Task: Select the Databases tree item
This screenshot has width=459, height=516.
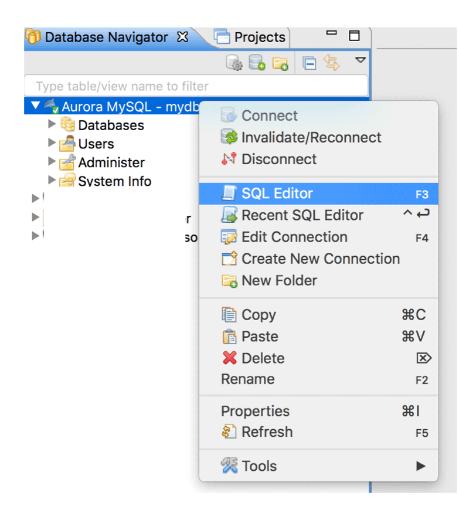Action: [x=111, y=125]
